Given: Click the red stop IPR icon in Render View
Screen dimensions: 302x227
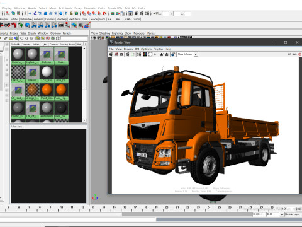Looking at the screenshot, I should (x=300, y=54).
